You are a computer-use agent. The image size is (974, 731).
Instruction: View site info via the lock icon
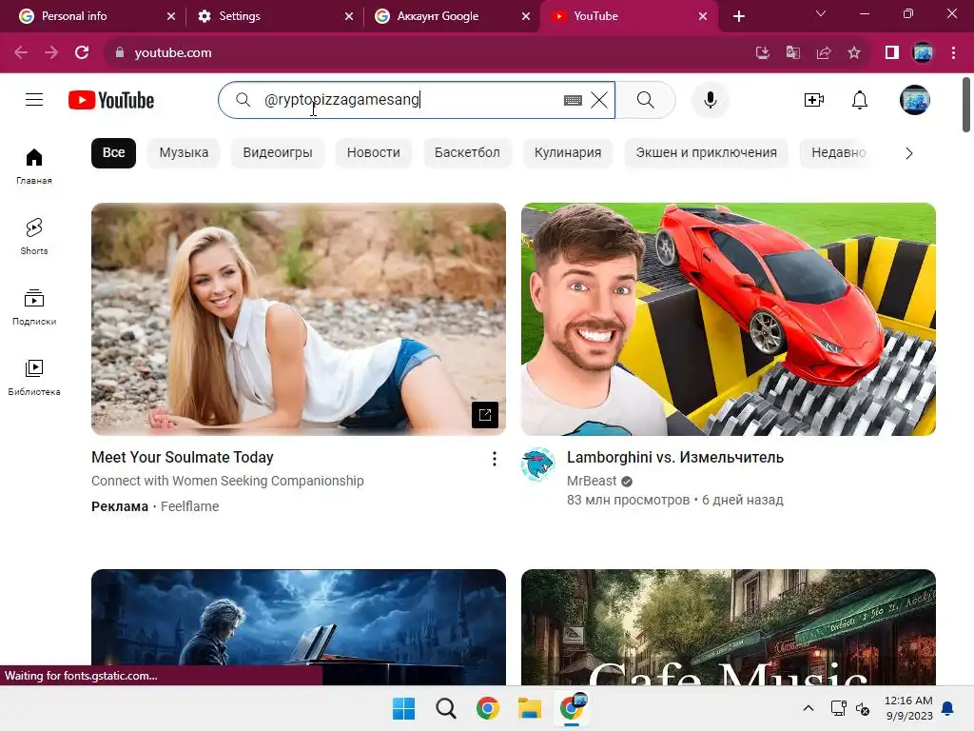[120, 53]
